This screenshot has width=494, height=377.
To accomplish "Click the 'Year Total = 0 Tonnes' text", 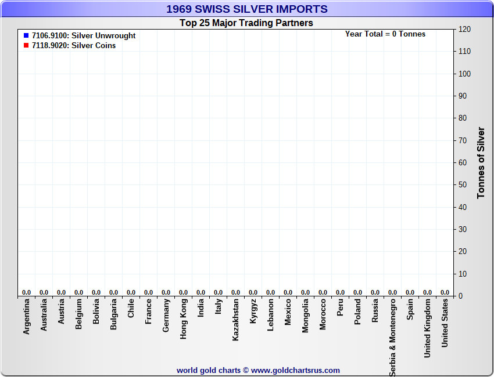I will pyautogui.click(x=385, y=34).
